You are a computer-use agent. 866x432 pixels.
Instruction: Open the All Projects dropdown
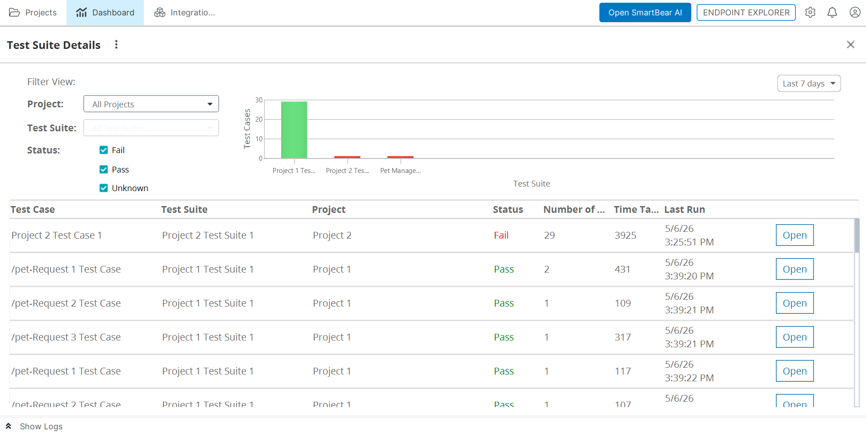pyautogui.click(x=151, y=104)
